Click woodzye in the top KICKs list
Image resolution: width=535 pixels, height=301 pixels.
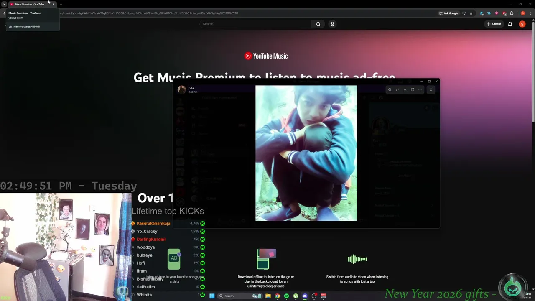tap(168, 247)
